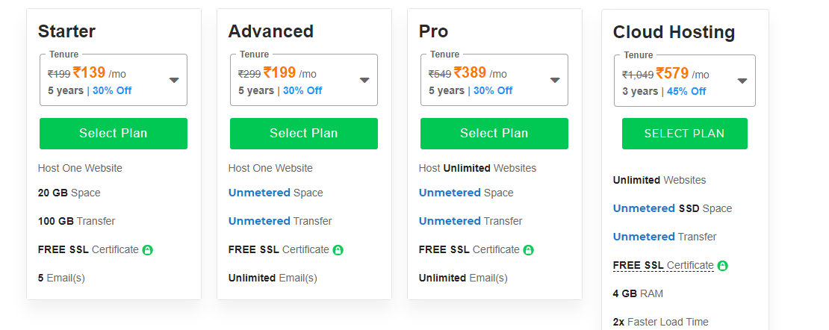Click SSL lock icon in Advanced plan
Image resolution: width=829 pixels, height=330 pixels.
pos(338,250)
